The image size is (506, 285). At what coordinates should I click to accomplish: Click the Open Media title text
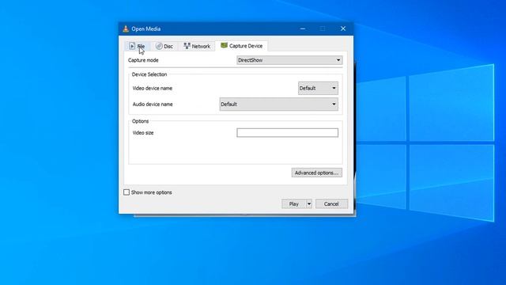145,28
